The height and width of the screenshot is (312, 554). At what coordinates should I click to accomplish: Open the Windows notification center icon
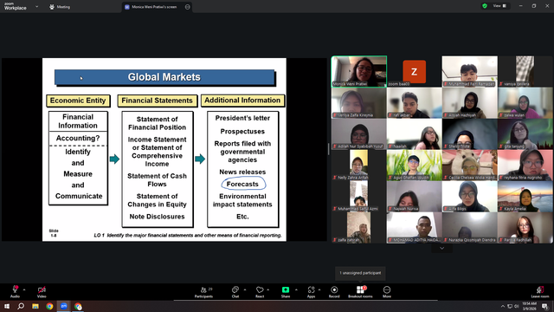[545, 306]
